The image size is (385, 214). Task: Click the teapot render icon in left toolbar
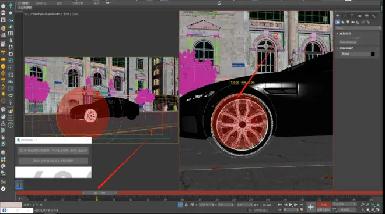point(3,6)
